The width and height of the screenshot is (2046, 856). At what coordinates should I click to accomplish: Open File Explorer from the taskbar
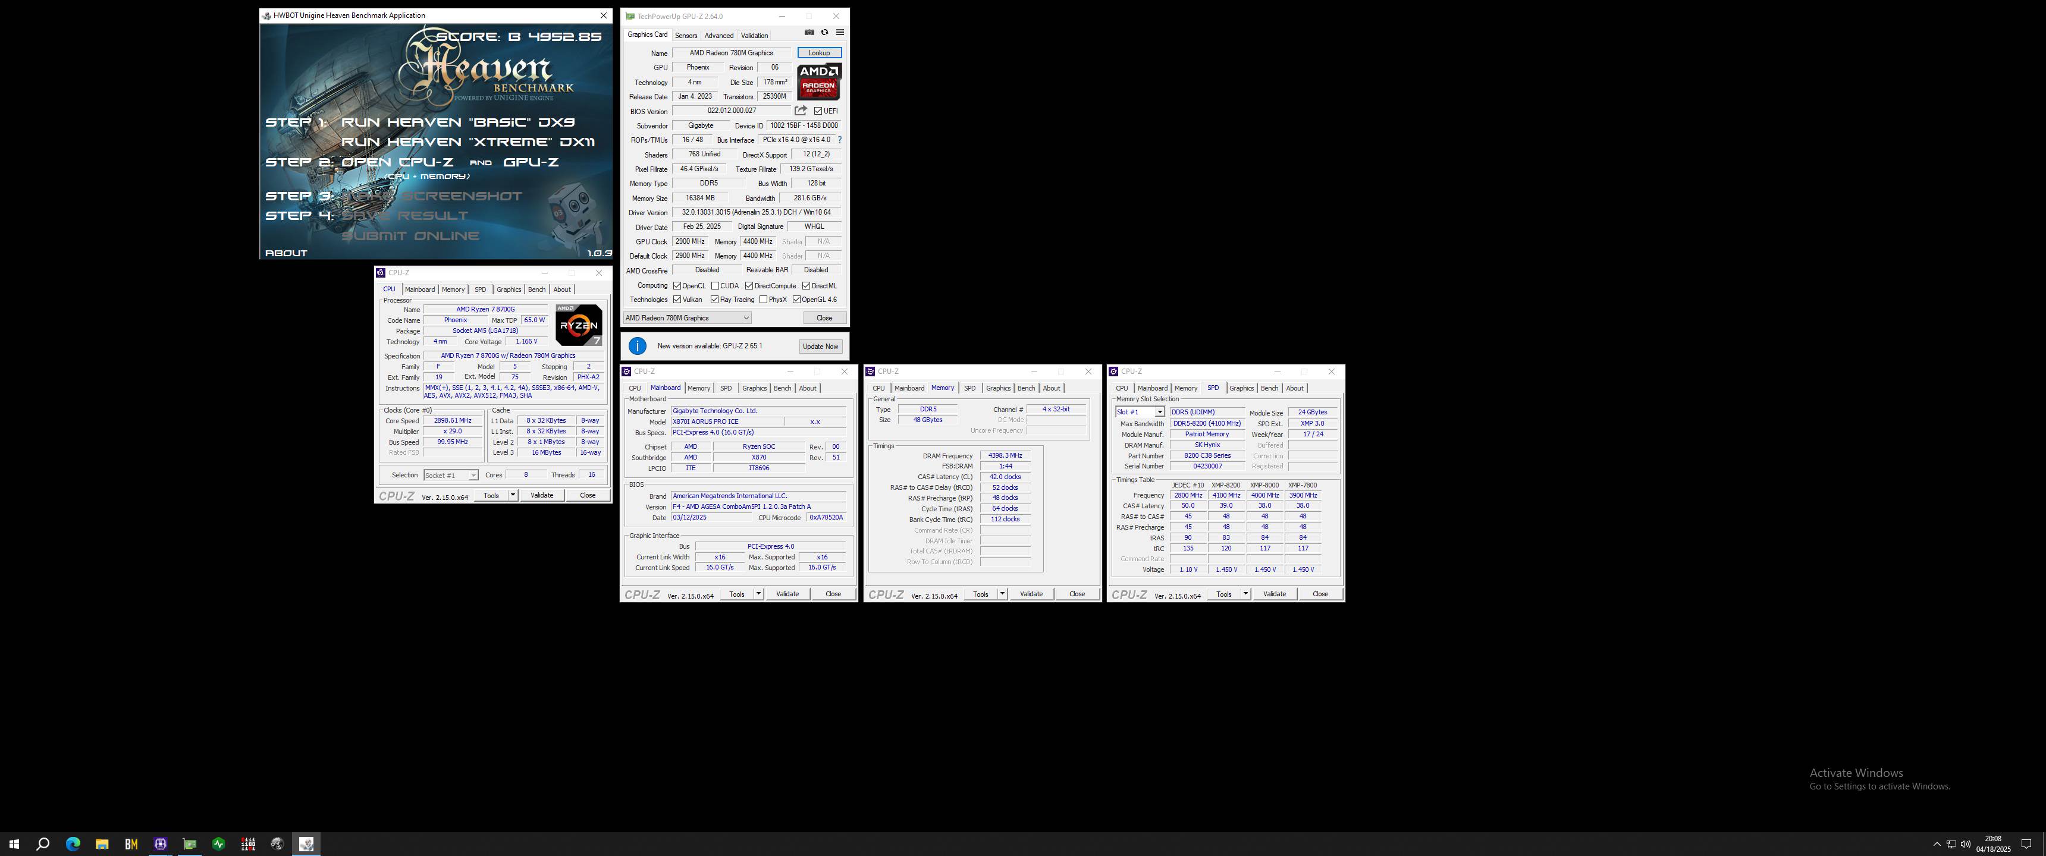(102, 844)
